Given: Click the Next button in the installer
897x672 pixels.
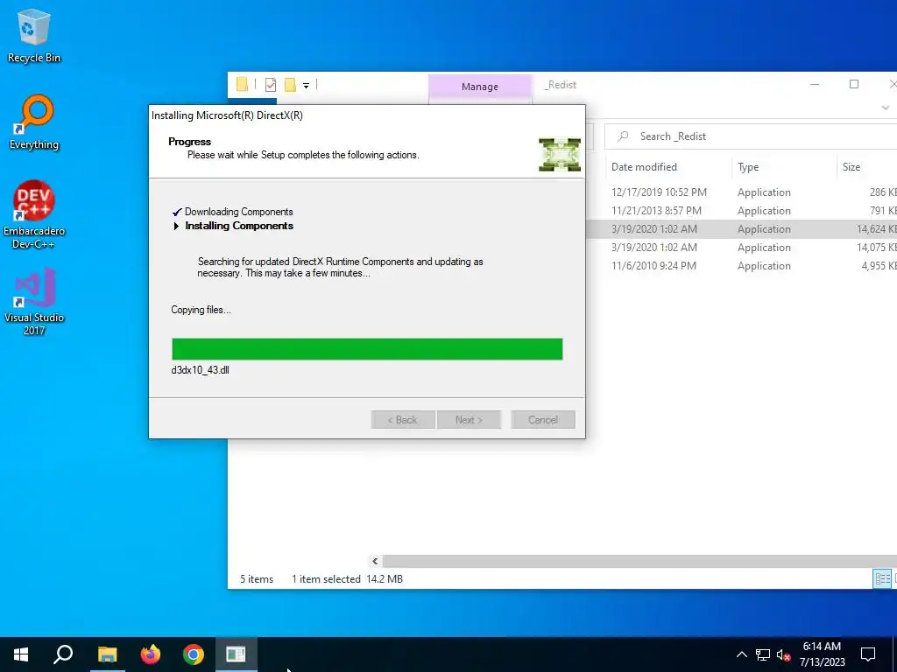Looking at the screenshot, I should (x=470, y=420).
